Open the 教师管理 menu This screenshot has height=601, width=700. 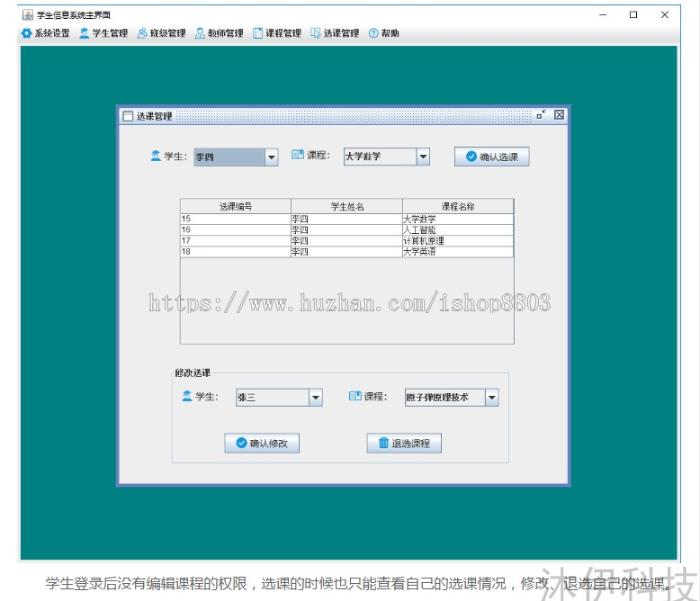coord(220,33)
